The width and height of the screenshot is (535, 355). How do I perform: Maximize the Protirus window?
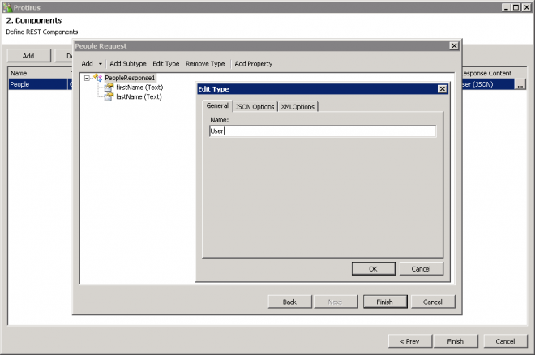tap(516, 7)
